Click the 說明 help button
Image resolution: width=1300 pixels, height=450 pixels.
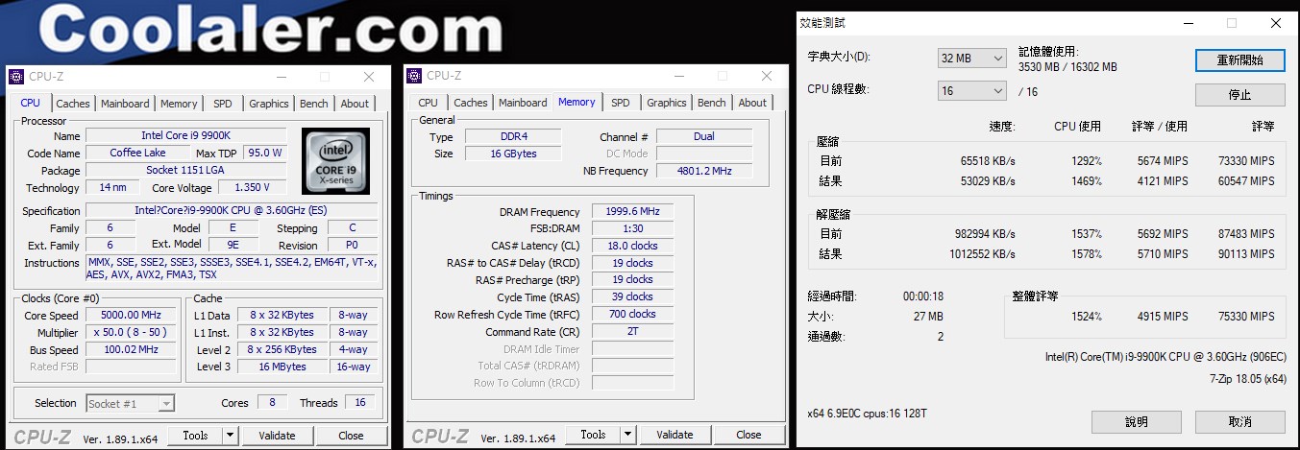(x=1136, y=421)
